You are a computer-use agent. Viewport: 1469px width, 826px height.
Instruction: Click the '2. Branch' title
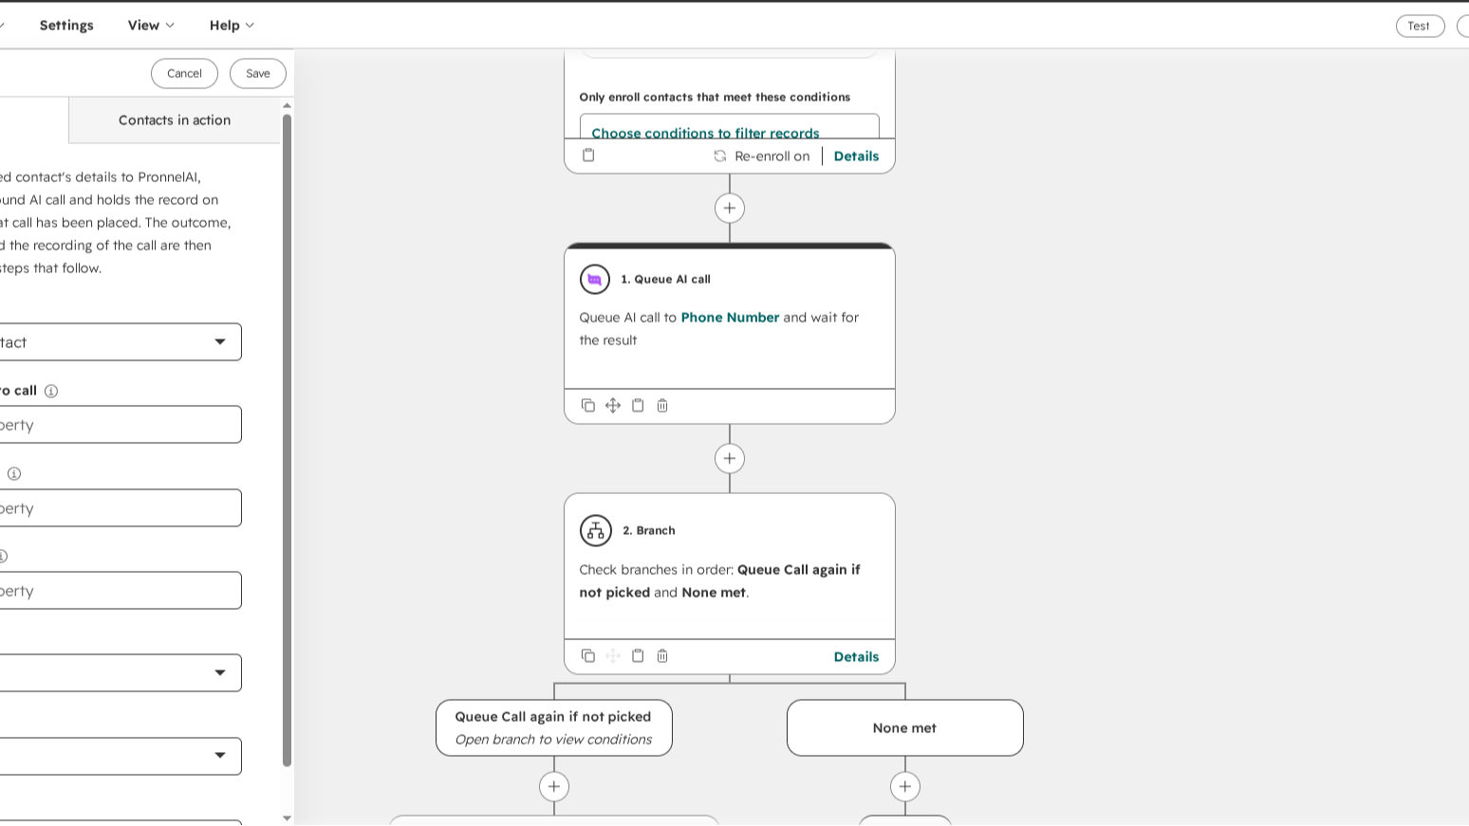pos(649,531)
